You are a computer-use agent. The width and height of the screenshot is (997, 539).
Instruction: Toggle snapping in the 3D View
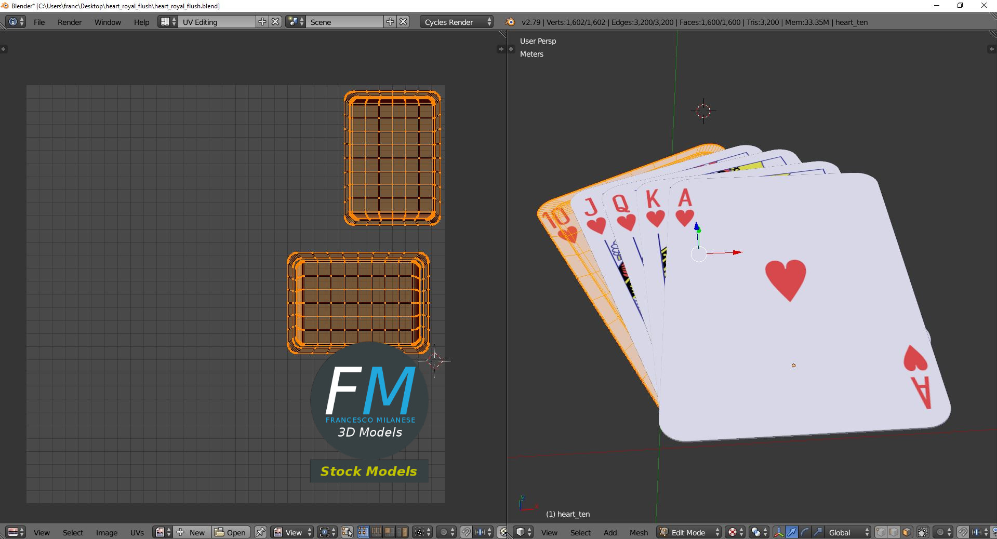click(963, 532)
